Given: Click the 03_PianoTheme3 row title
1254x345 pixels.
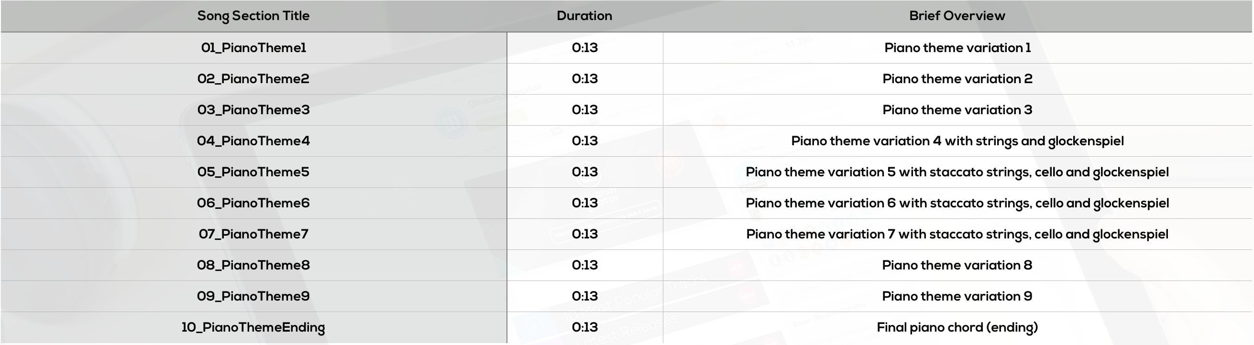Looking at the screenshot, I should click(253, 110).
